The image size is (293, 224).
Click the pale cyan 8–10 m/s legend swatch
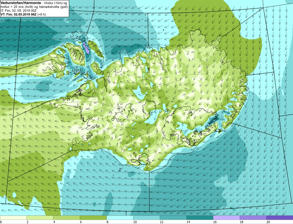[x=120, y=218]
